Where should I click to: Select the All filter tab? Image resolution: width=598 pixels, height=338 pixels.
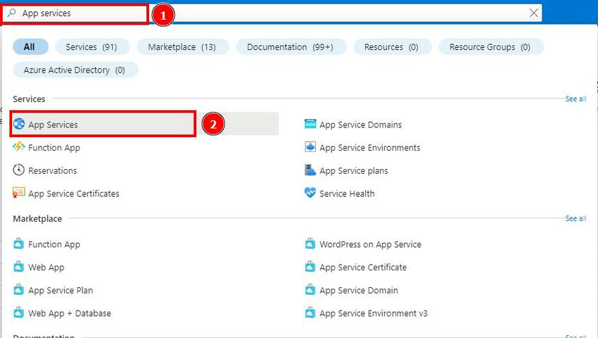point(30,47)
